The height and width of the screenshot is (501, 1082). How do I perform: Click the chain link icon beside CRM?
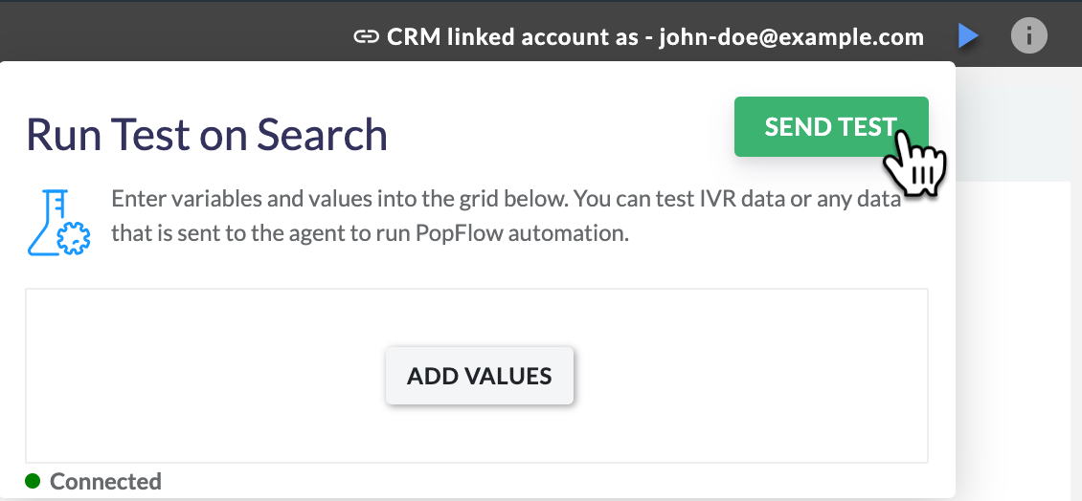coord(366,36)
